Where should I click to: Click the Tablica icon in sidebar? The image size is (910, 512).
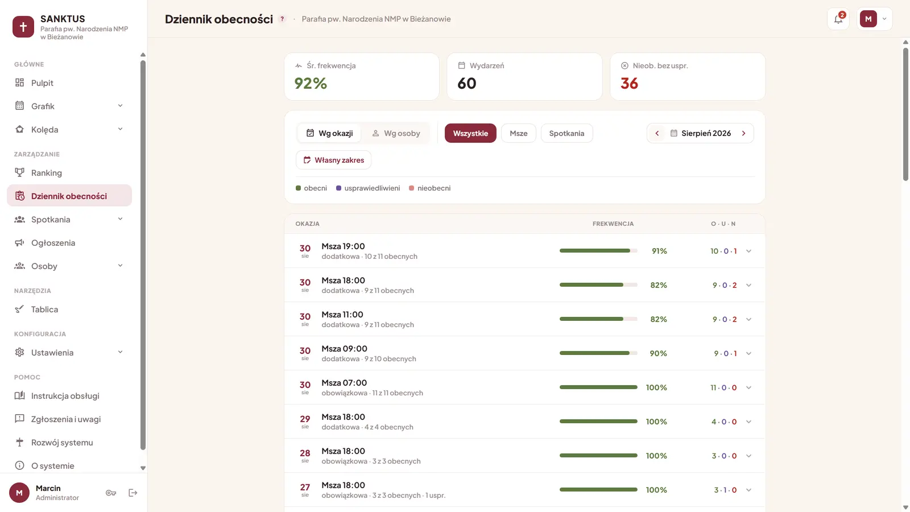[20, 309]
